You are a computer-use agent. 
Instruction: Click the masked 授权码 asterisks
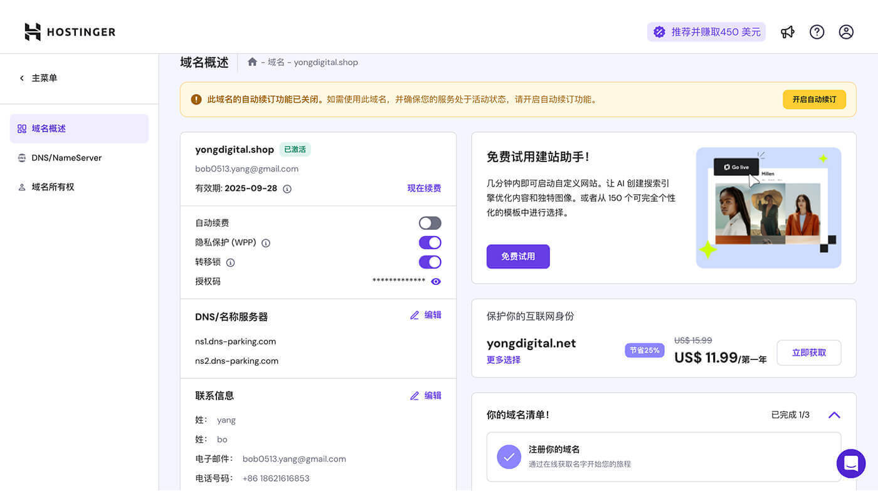pyautogui.click(x=399, y=281)
